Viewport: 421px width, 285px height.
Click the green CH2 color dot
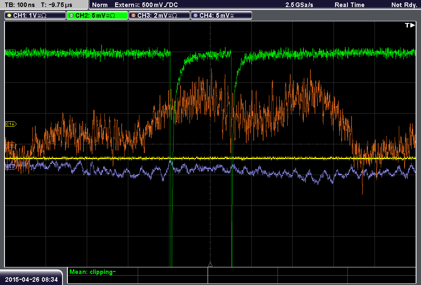(72, 16)
